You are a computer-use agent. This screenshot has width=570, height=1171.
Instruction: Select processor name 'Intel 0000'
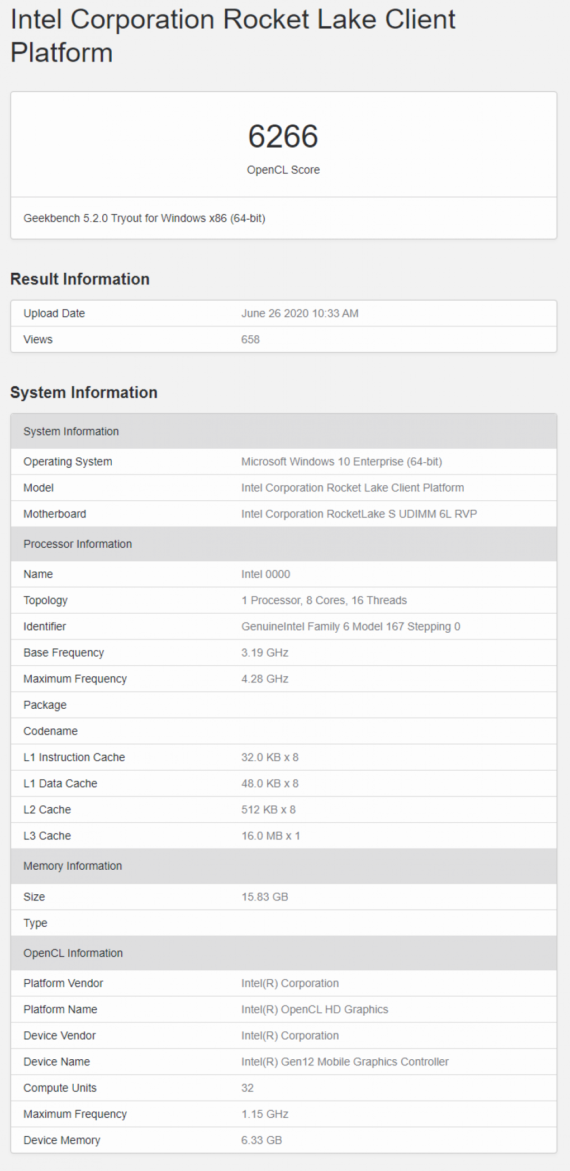[265, 575]
